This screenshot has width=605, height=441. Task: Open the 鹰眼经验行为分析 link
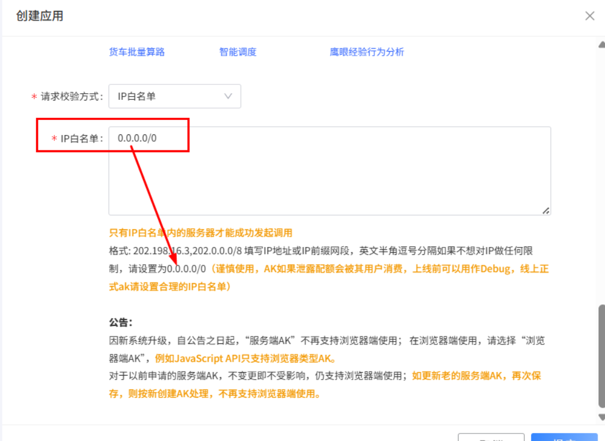coord(367,52)
